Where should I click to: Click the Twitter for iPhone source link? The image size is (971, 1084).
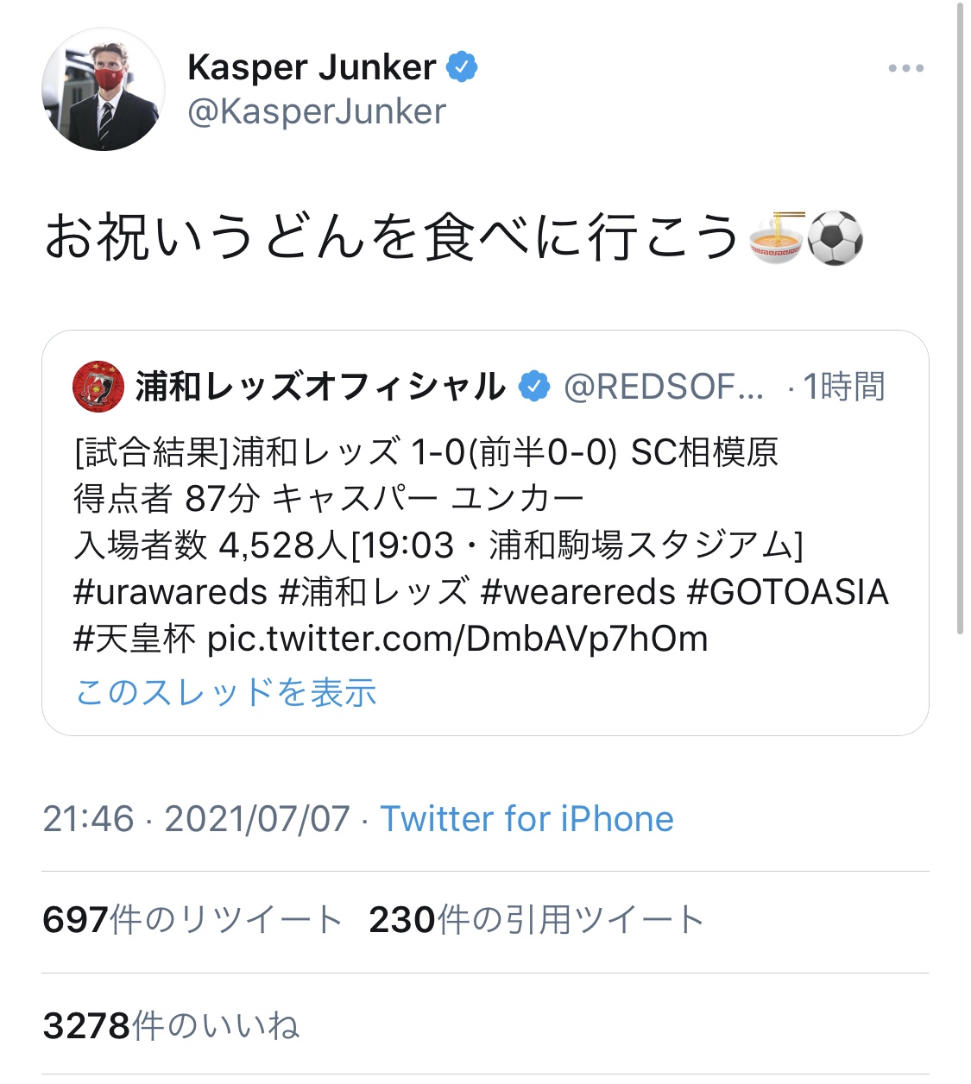pos(526,818)
